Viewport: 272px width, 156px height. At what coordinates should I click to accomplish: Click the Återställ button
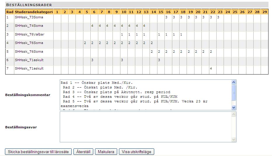83,152
